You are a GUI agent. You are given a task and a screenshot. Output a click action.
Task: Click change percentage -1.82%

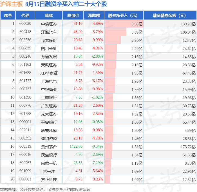[97, 97]
